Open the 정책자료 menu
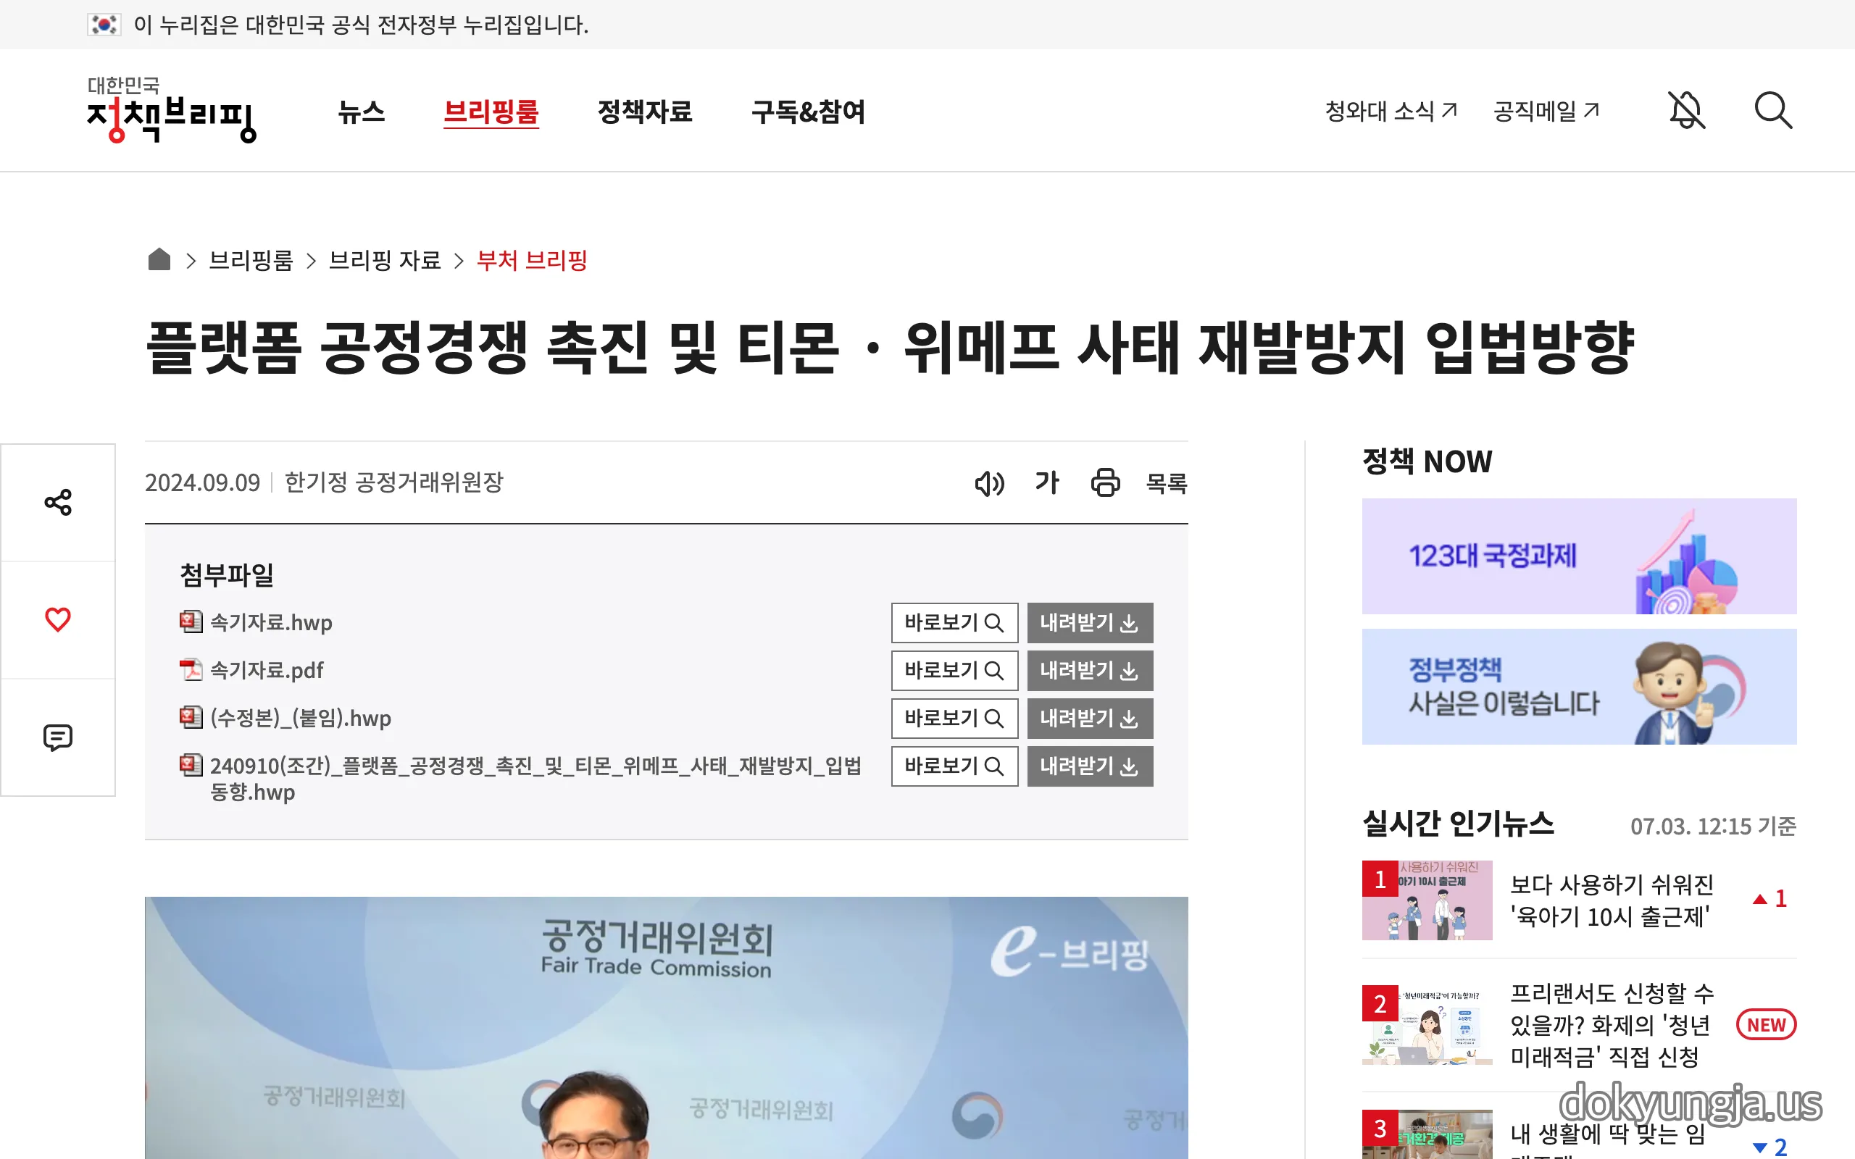 point(645,112)
